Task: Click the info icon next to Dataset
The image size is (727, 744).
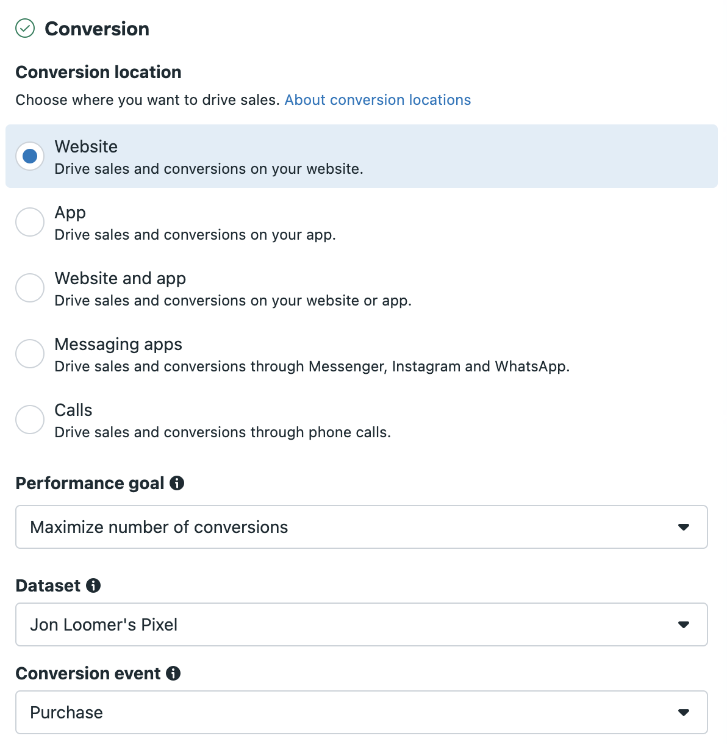Action: pos(93,585)
